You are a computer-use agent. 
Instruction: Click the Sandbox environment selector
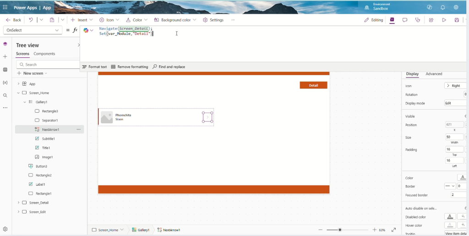(x=377, y=7)
